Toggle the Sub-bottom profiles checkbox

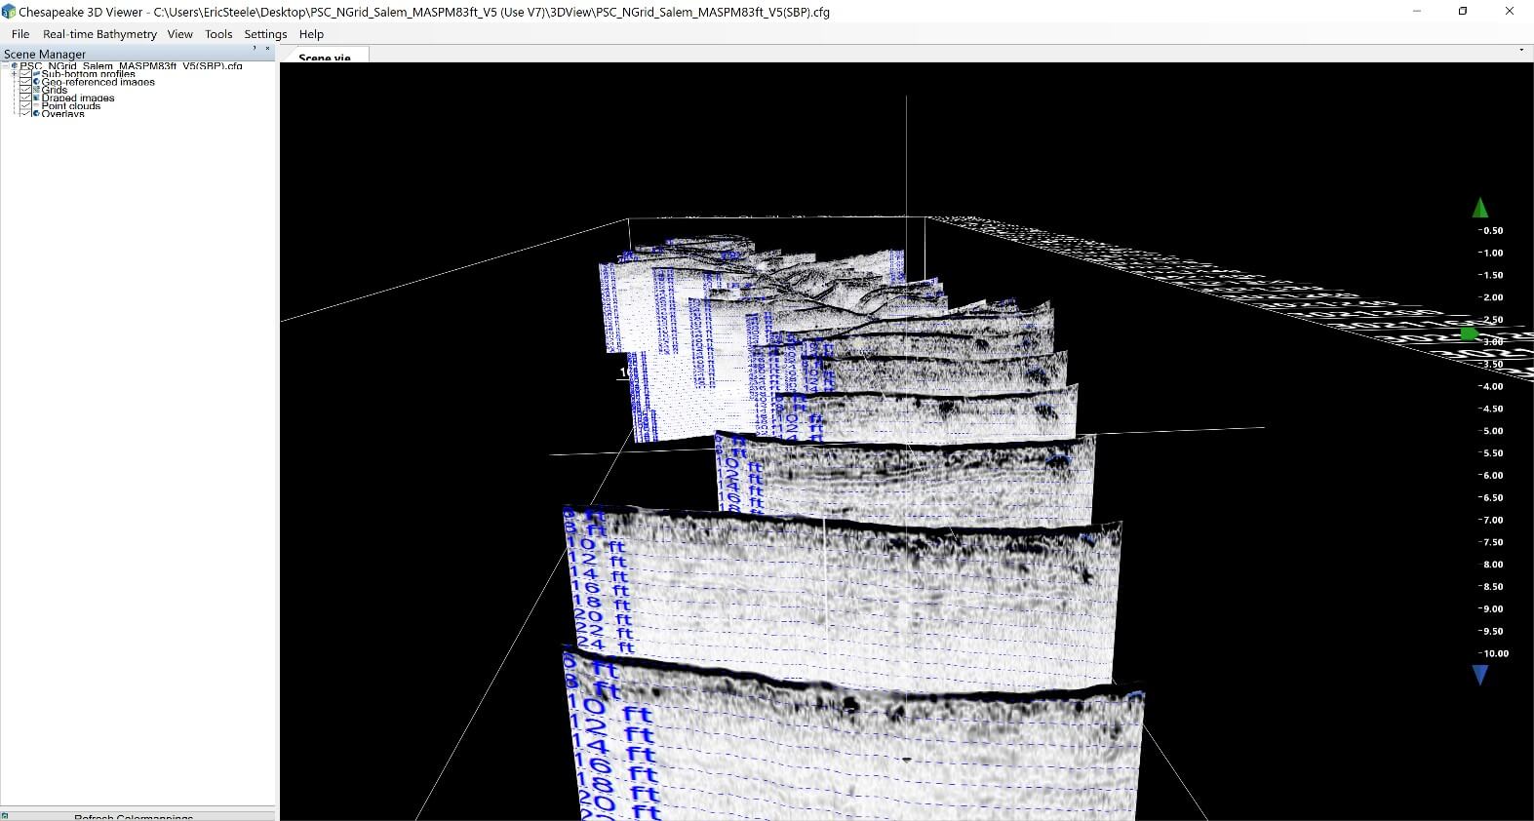point(25,74)
